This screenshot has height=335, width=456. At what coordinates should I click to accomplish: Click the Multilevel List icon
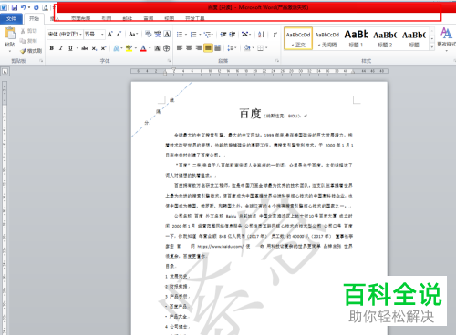(207, 35)
